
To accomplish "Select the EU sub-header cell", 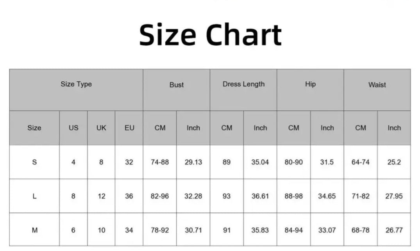I will tap(129, 127).
